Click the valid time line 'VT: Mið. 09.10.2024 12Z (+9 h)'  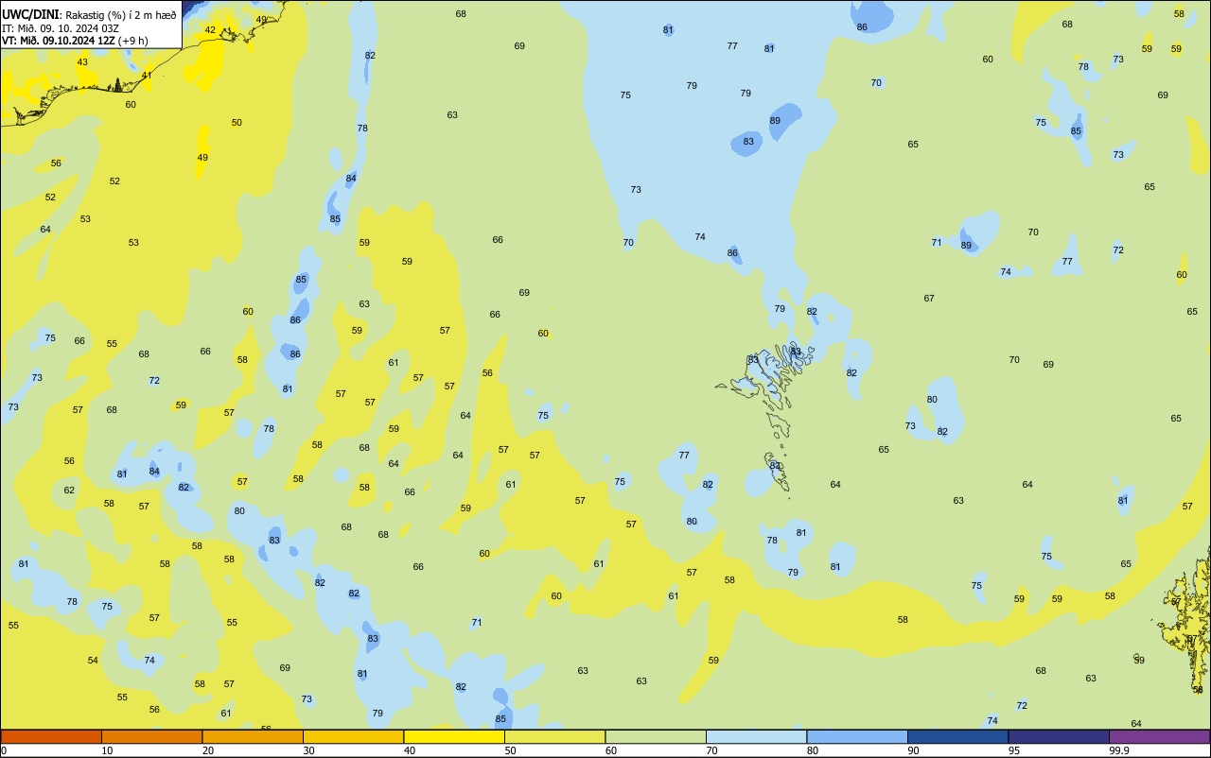point(75,40)
